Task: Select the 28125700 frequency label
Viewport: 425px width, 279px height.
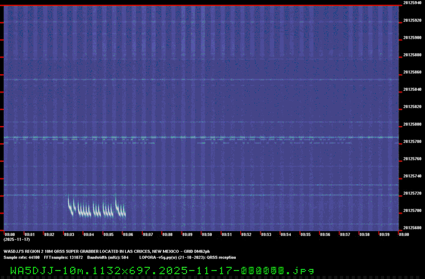Action: pos(412,210)
